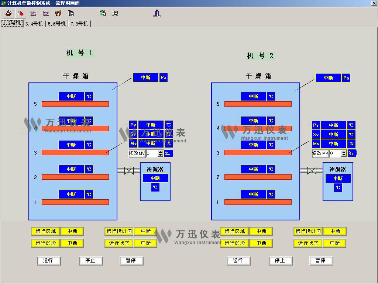Click the notepad with pencil icon

[x=103, y=13]
